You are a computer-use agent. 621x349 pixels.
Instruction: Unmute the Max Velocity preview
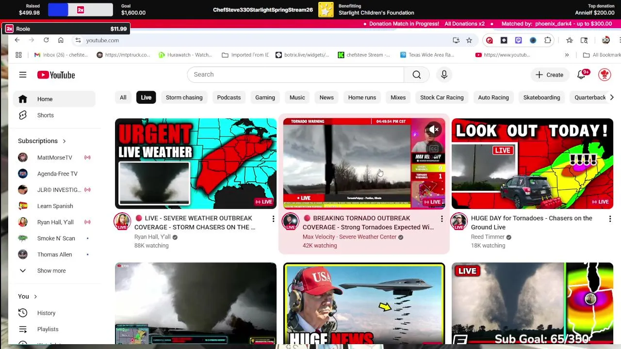434,129
